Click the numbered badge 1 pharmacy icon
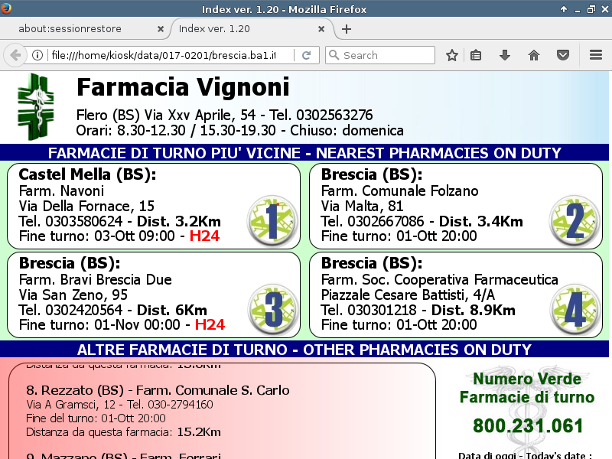 (272, 220)
